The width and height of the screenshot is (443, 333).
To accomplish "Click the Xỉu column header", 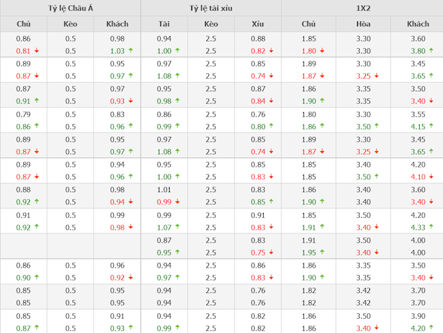I will pyautogui.click(x=258, y=24).
